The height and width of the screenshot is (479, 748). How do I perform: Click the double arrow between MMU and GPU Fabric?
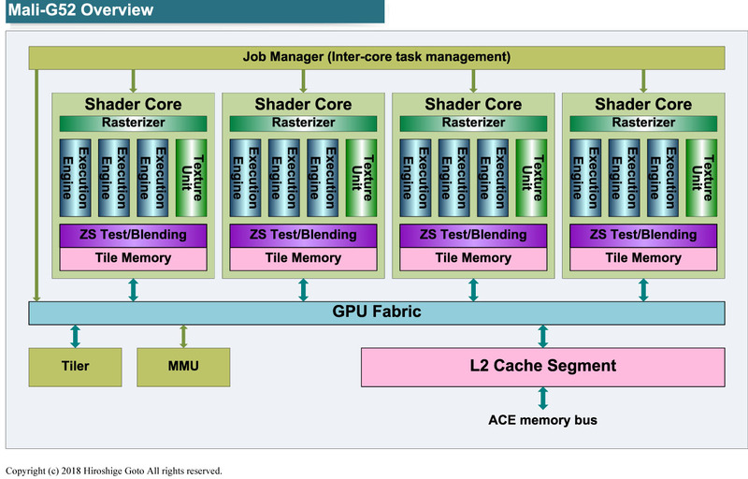[183, 336]
